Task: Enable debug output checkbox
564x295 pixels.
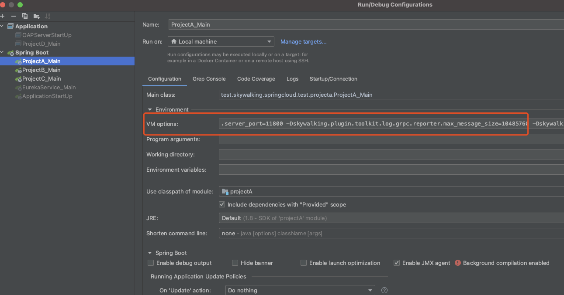Action: pyautogui.click(x=151, y=263)
